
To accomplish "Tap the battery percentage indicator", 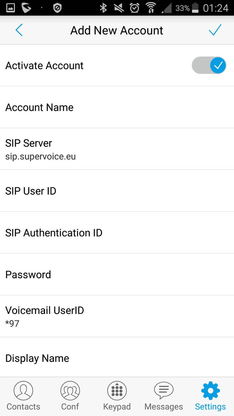I will click(x=182, y=8).
